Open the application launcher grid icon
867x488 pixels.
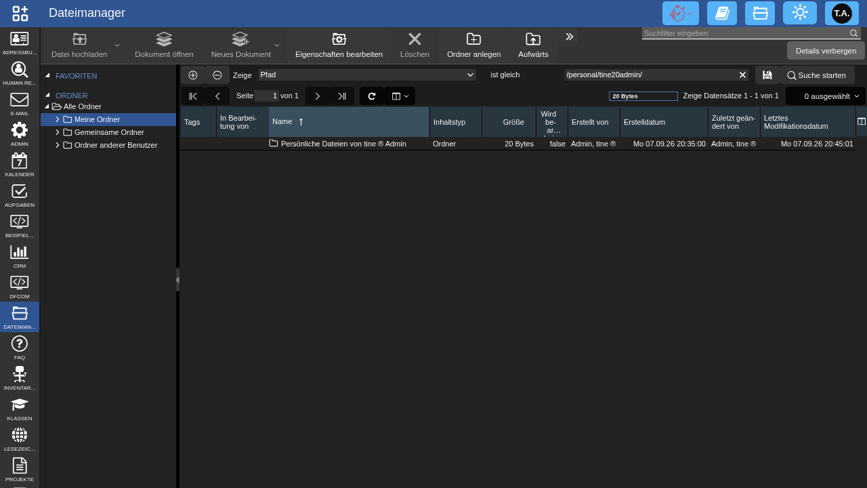20,13
